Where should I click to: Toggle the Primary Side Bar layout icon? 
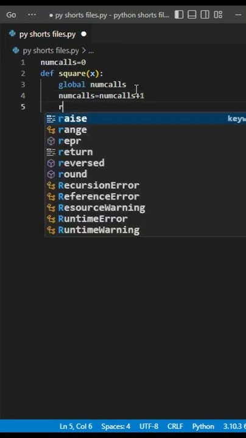179,15
